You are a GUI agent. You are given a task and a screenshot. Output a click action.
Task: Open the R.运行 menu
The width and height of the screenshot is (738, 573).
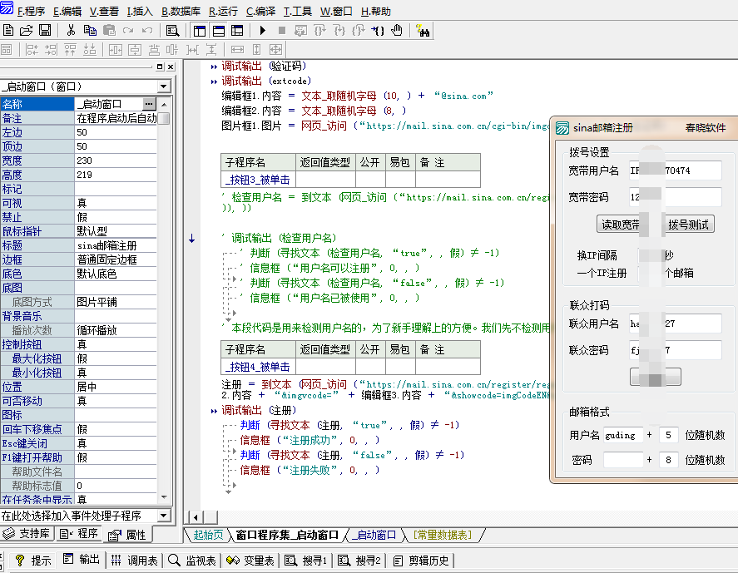223,11
